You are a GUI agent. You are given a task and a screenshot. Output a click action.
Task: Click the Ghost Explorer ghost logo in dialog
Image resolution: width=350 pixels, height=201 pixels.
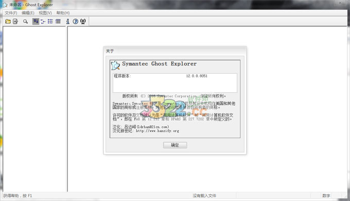click(115, 65)
